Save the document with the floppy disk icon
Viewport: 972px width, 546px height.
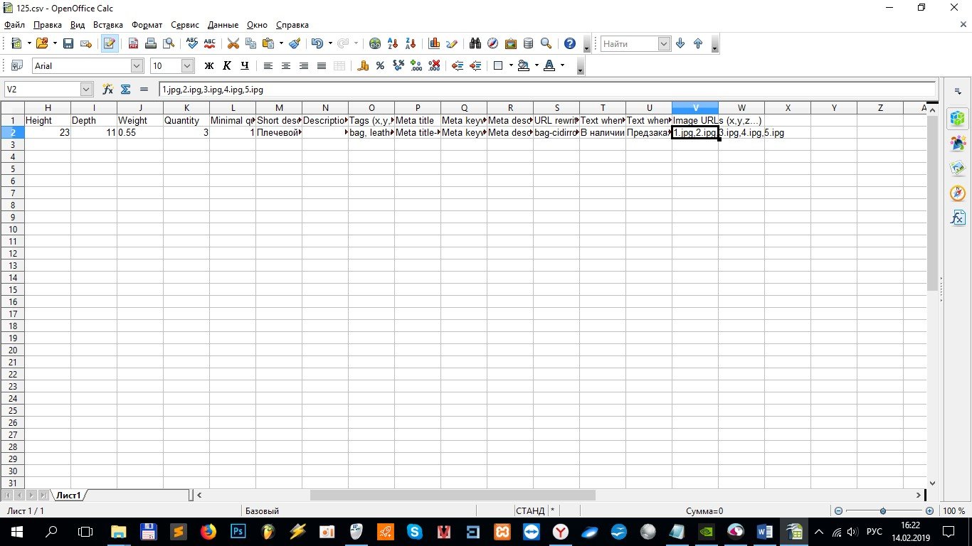[x=68, y=43]
